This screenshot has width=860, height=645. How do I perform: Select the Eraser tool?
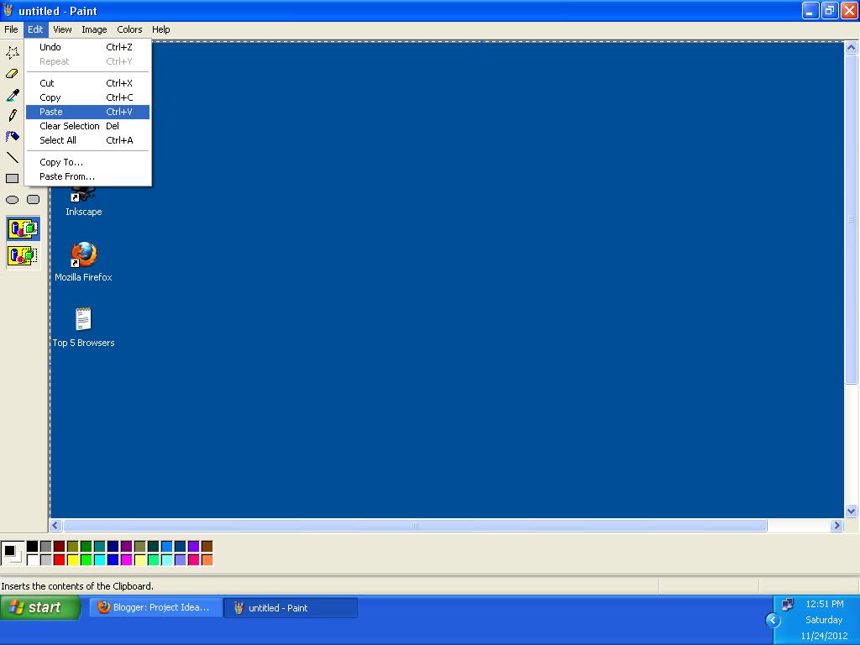pyautogui.click(x=11, y=73)
